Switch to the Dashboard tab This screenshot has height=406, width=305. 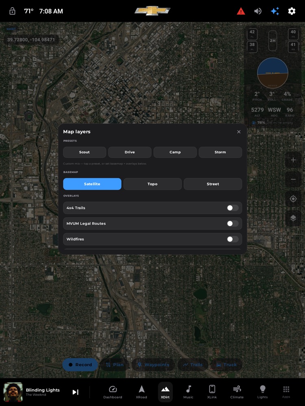(x=113, y=392)
